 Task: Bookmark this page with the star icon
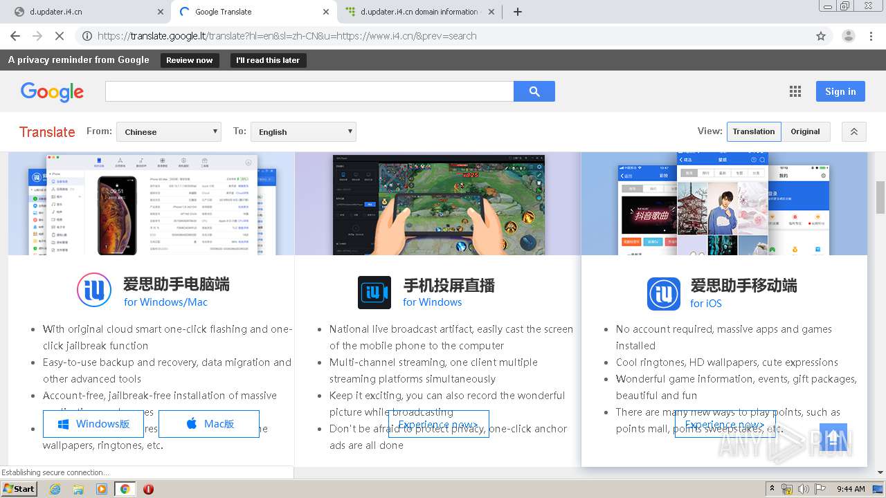[821, 36]
